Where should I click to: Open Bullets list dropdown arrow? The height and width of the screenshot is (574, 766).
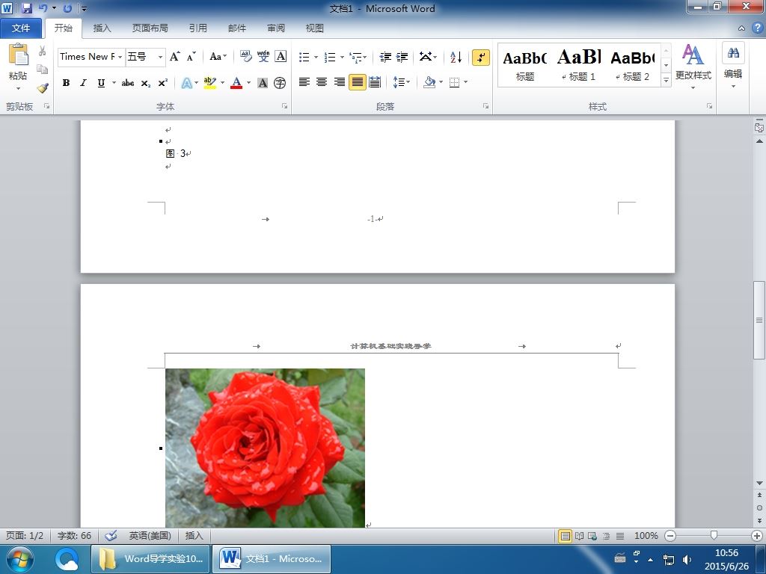coord(316,57)
